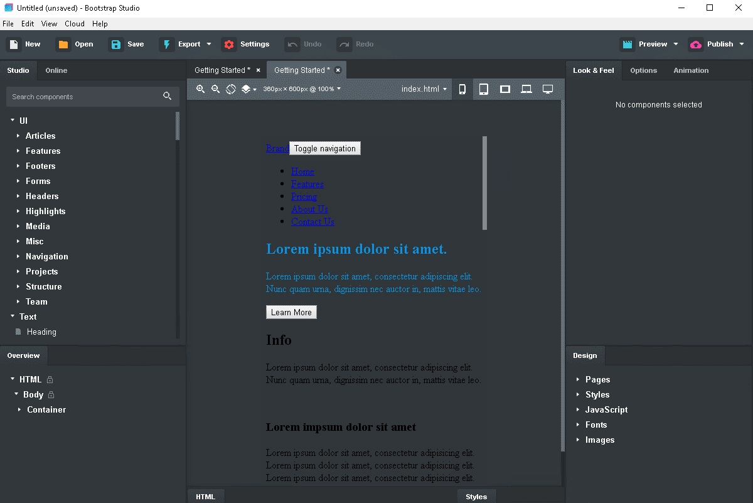The height and width of the screenshot is (503, 753).
Task: Open the Export dropdown arrow
Action: (x=209, y=44)
